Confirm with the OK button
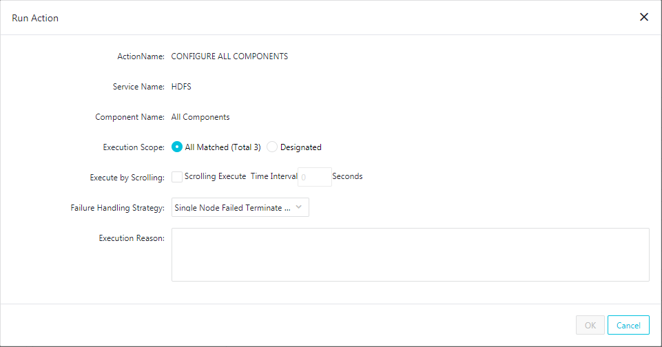 pyautogui.click(x=590, y=325)
